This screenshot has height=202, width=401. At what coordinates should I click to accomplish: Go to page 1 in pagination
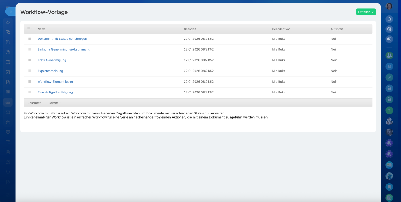coord(61,103)
